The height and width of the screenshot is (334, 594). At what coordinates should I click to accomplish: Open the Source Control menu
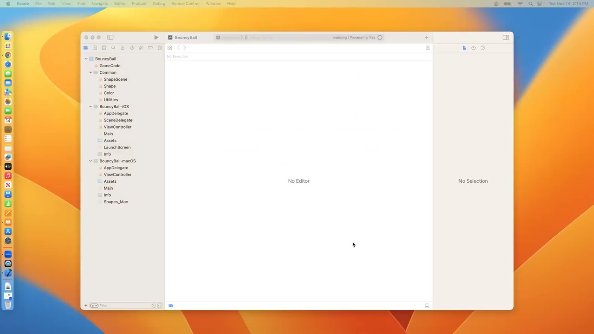(x=185, y=4)
